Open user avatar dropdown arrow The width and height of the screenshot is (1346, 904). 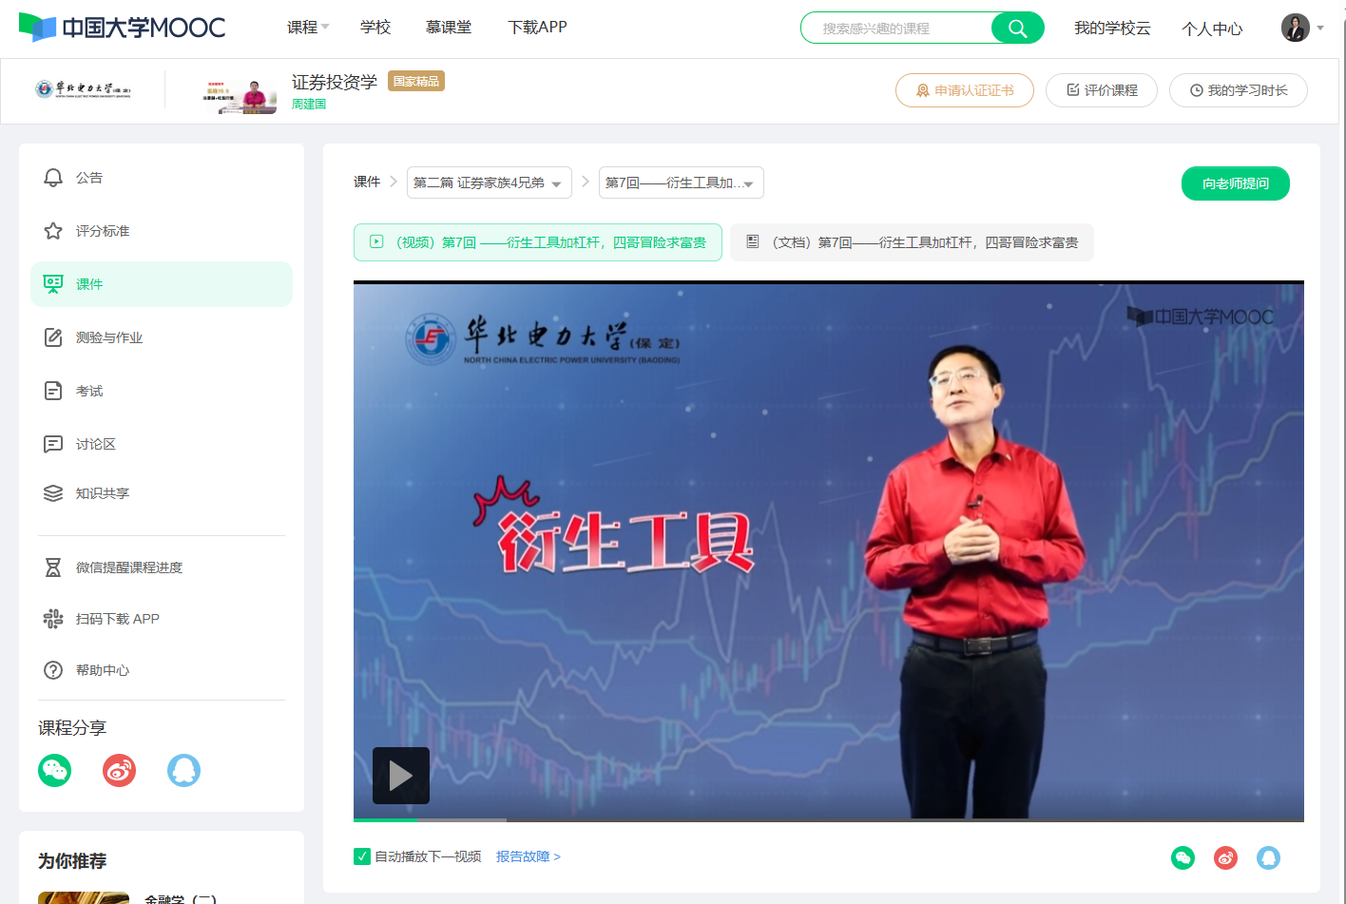coord(1320,28)
